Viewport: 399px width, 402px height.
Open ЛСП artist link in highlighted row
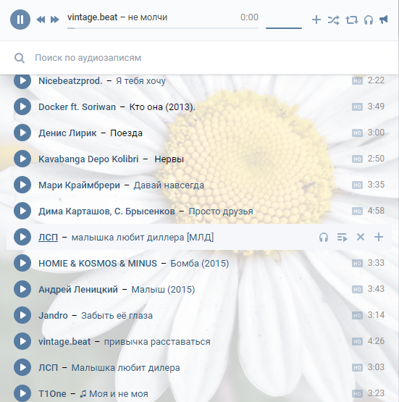point(49,238)
